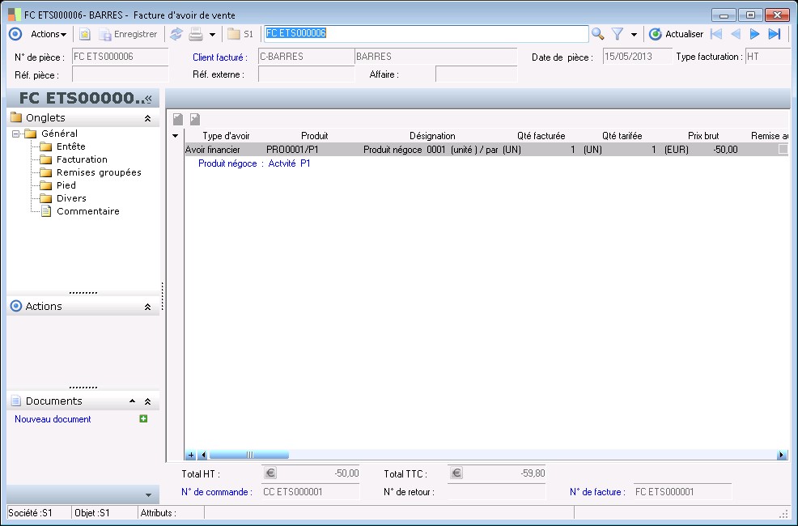Click the printer icon in toolbar
The height and width of the screenshot is (526, 798).
click(195, 34)
